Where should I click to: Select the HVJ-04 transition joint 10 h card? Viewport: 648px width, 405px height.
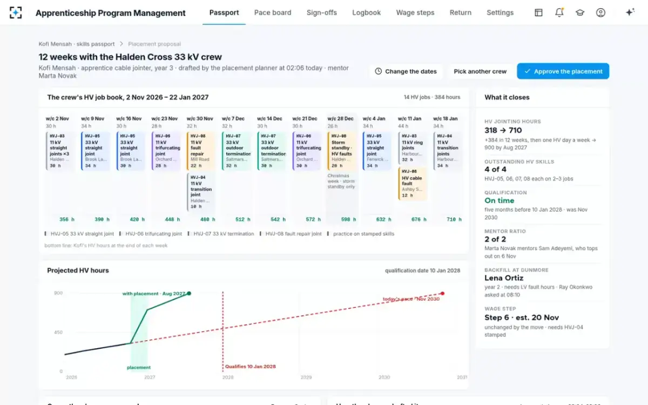pyautogui.click(x=201, y=192)
